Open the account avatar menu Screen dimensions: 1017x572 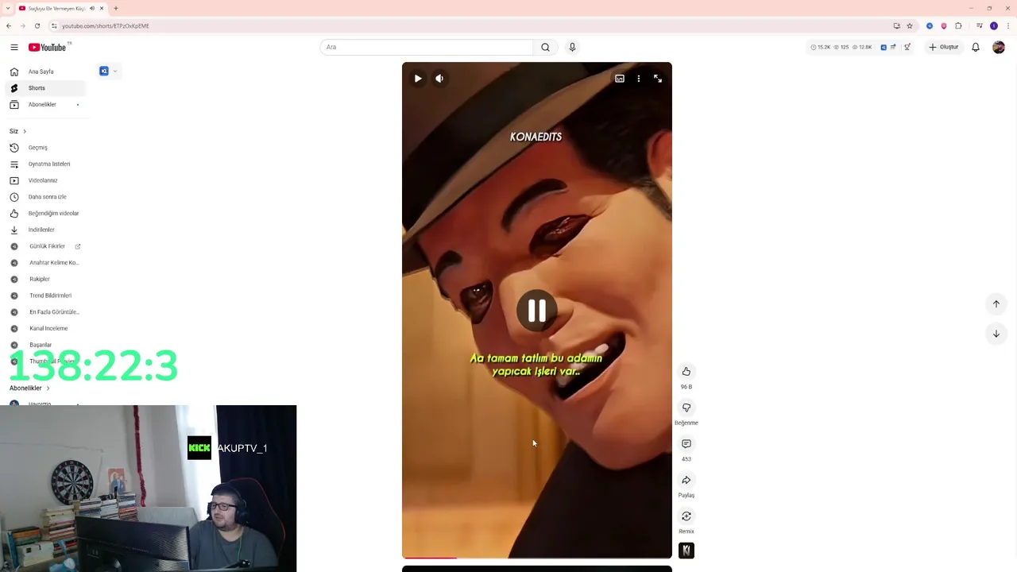[x=999, y=47]
